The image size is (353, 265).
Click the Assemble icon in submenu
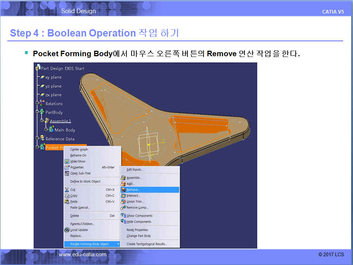click(124, 178)
